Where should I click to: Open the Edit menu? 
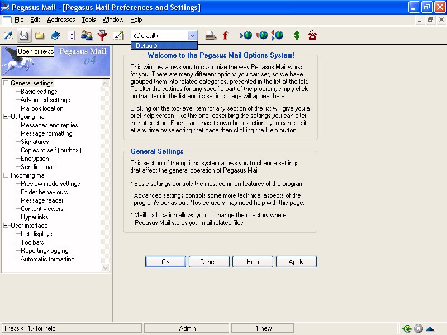35,20
